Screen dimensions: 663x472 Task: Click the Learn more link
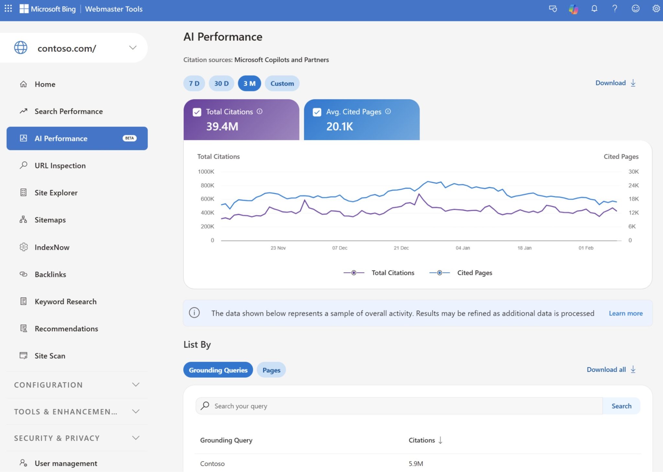625,313
